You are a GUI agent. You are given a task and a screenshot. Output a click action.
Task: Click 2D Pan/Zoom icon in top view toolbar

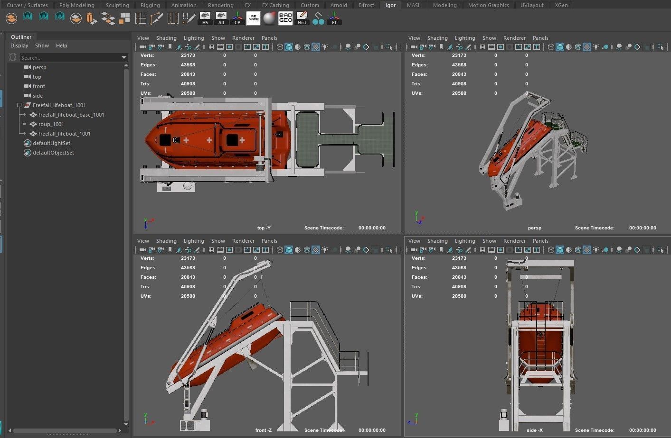pos(189,47)
